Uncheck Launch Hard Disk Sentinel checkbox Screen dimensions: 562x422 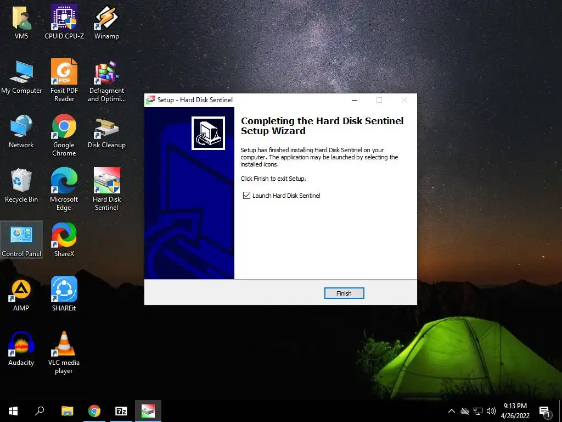(x=246, y=195)
